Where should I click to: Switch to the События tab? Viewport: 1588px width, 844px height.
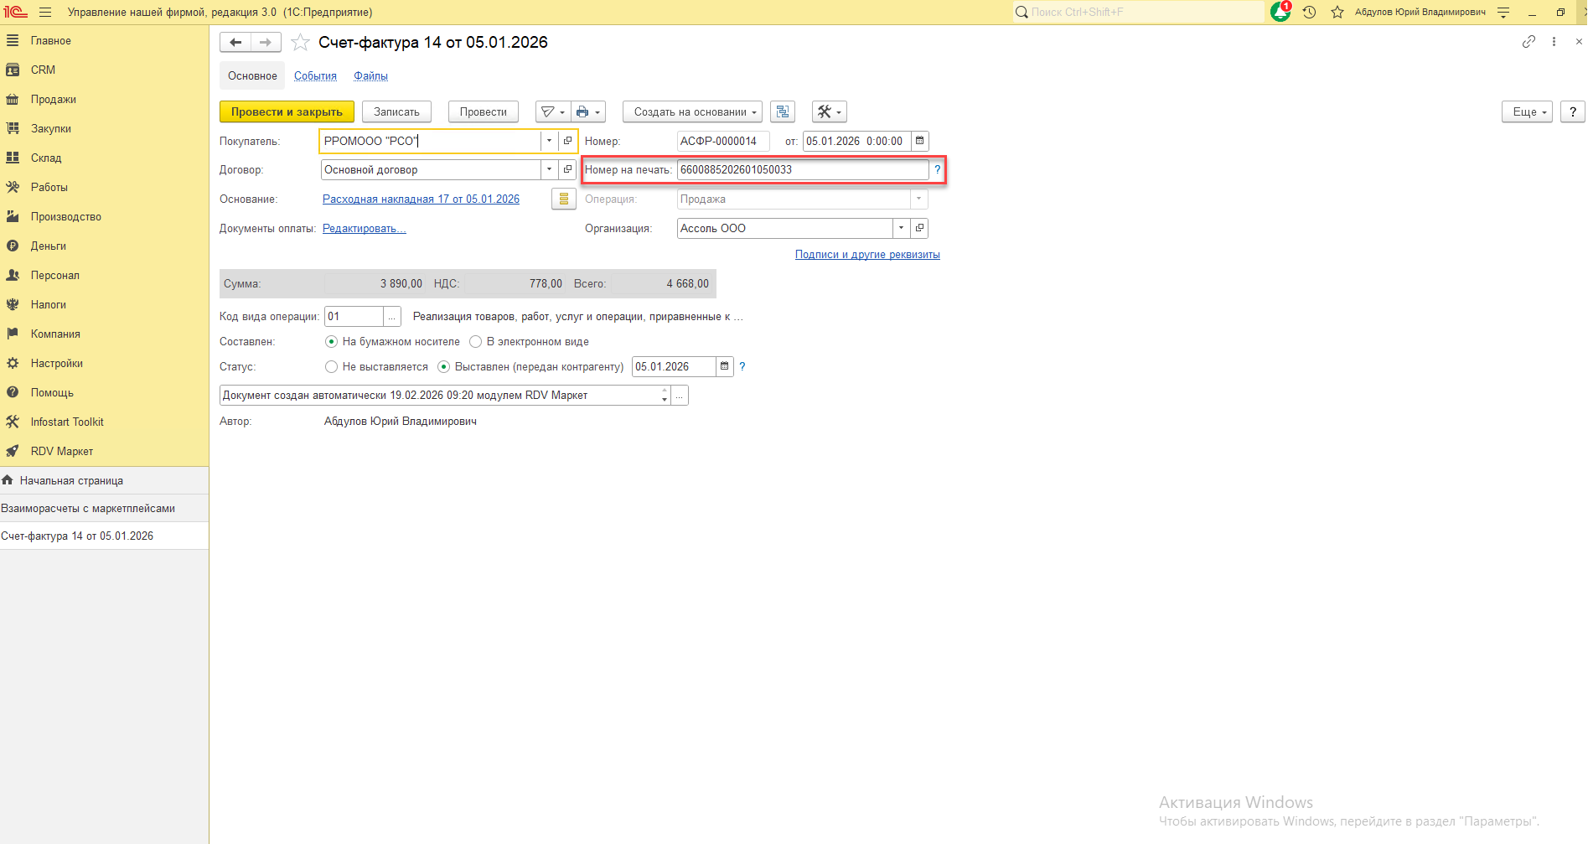[x=315, y=76]
